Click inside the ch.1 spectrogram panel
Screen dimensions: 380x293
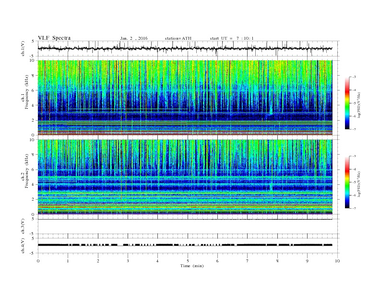[185, 98]
